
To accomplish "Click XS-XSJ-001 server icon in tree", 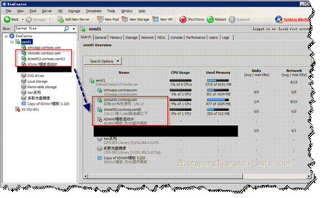I will tap(18, 109).
